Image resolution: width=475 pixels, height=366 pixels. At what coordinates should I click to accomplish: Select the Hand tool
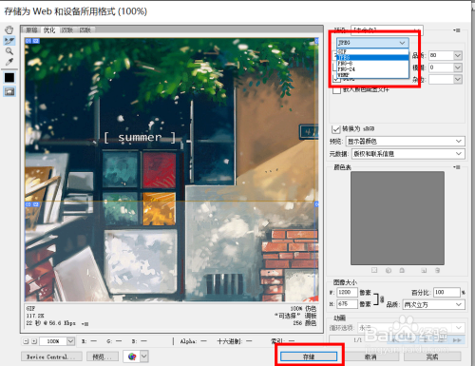tap(9, 30)
